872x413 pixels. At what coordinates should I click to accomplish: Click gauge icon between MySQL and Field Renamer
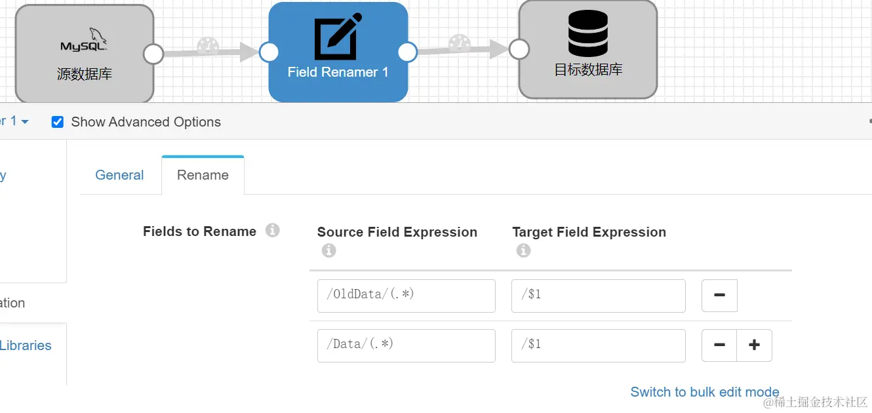(208, 46)
